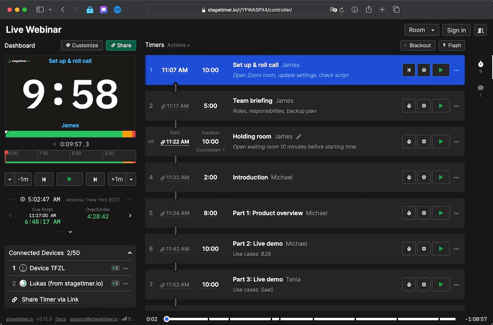493x325 pixels.
Task: Click the exit room door icon
Action: click(480, 30)
